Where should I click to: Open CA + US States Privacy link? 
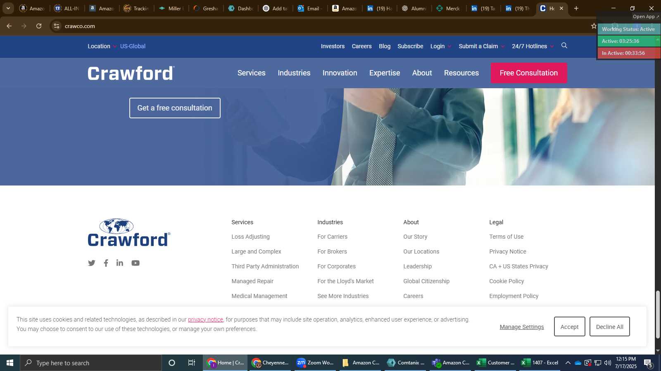(x=519, y=266)
